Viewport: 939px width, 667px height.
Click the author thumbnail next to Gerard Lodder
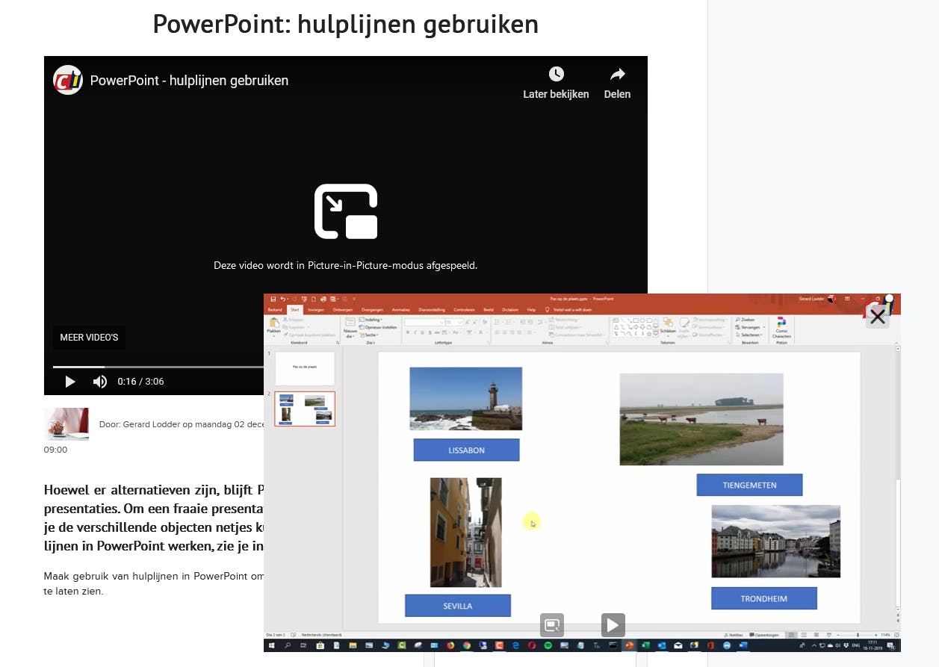click(66, 424)
